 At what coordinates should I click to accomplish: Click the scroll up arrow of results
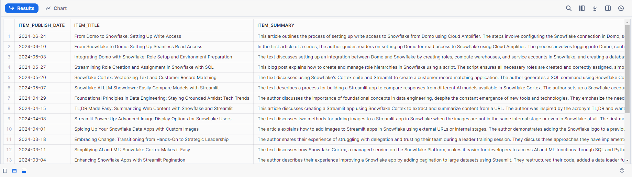tap(627, 22)
